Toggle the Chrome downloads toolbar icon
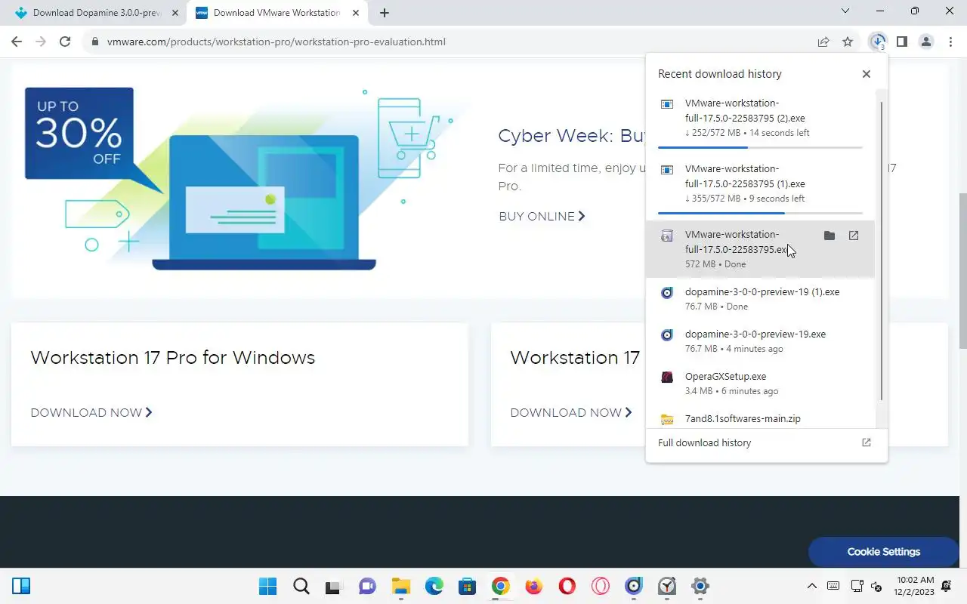The width and height of the screenshot is (967, 604). [x=877, y=42]
